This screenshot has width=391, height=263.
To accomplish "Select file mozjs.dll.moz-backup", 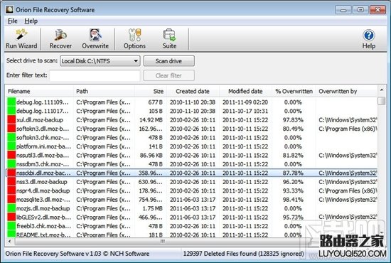I will coord(43,208).
